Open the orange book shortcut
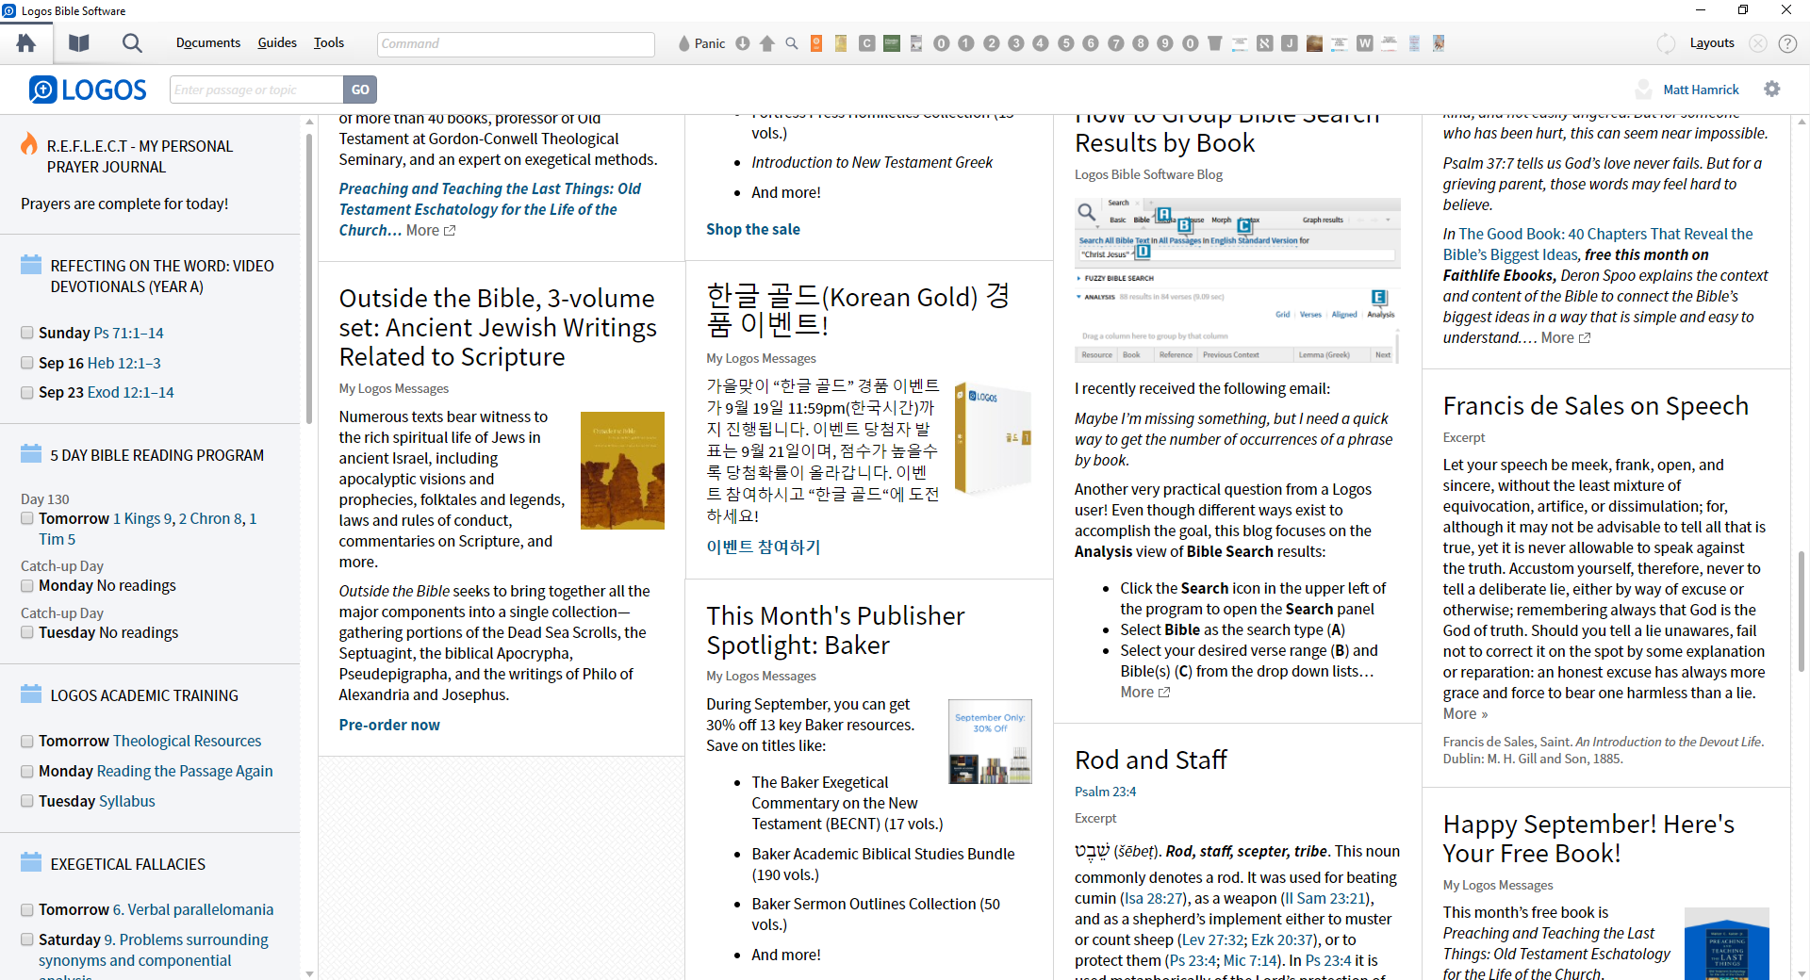The image size is (1810, 980). pos(816,43)
